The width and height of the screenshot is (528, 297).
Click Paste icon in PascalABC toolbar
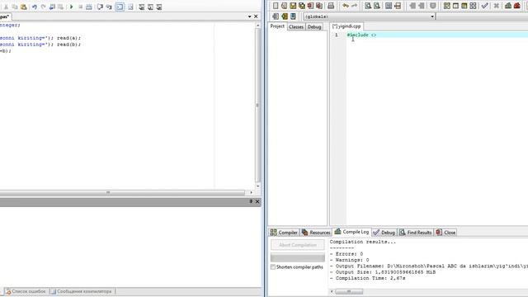tap(24, 7)
